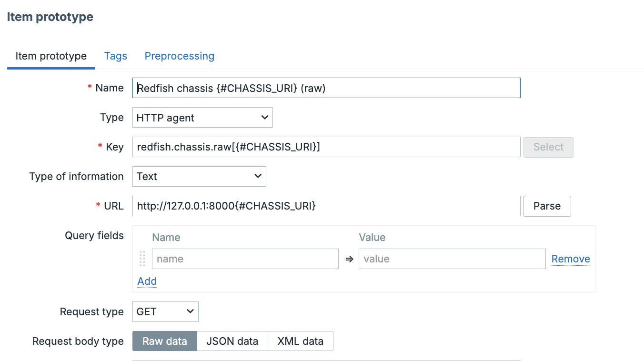Screen dimensions: 644x361
Task: Click inside the Key input field
Action: pyautogui.click(x=326, y=147)
